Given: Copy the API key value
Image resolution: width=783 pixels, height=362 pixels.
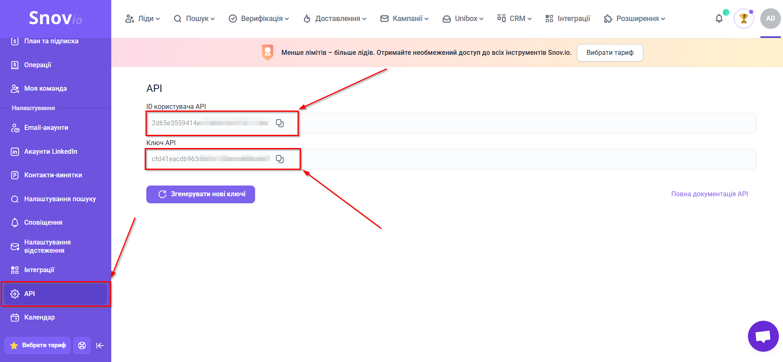Looking at the screenshot, I should click(x=280, y=159).
